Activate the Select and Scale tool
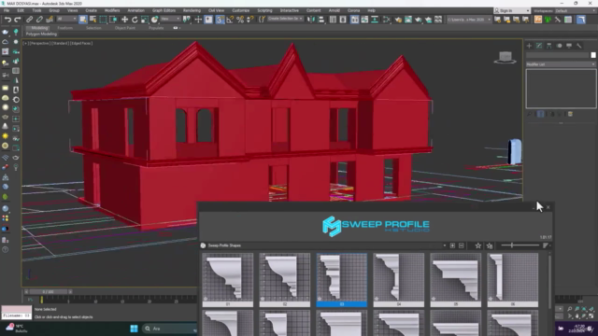Viewport: 598px width, 336px height. click(145, 20)
